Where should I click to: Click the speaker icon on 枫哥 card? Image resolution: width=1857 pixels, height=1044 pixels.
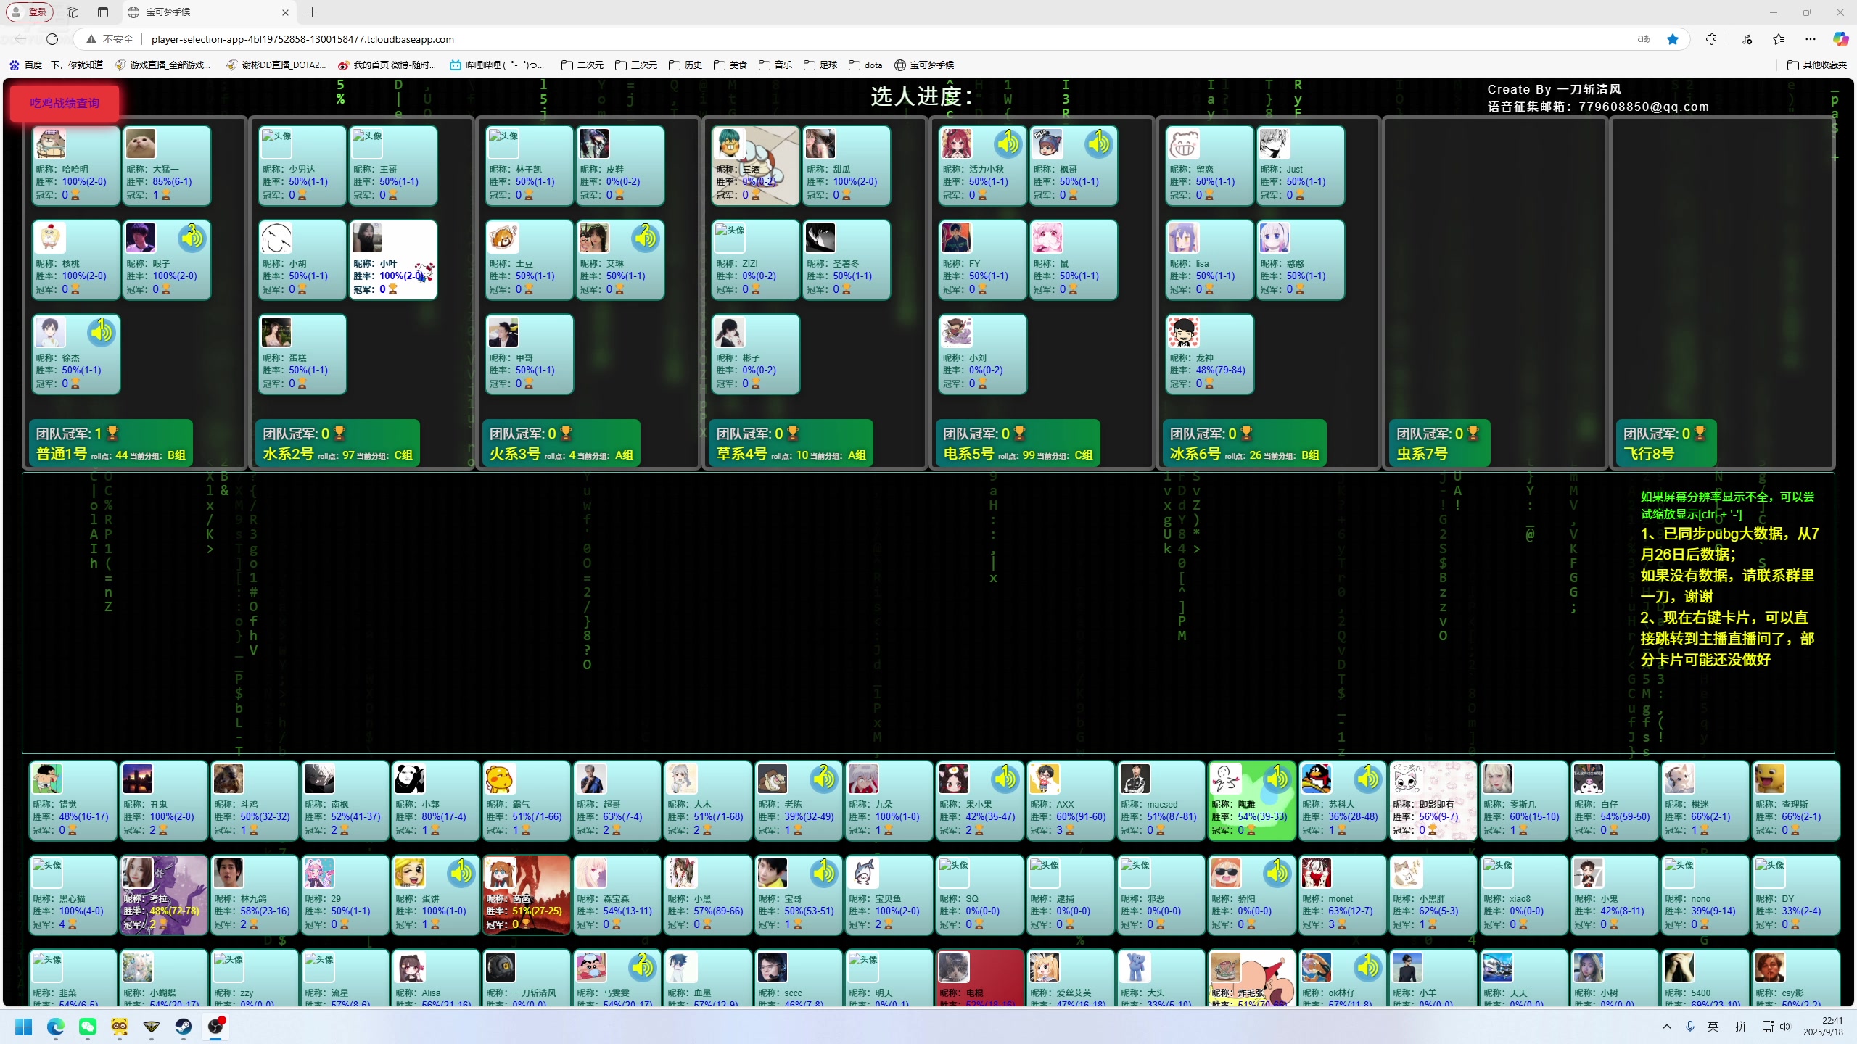[x=1098, y=144]
